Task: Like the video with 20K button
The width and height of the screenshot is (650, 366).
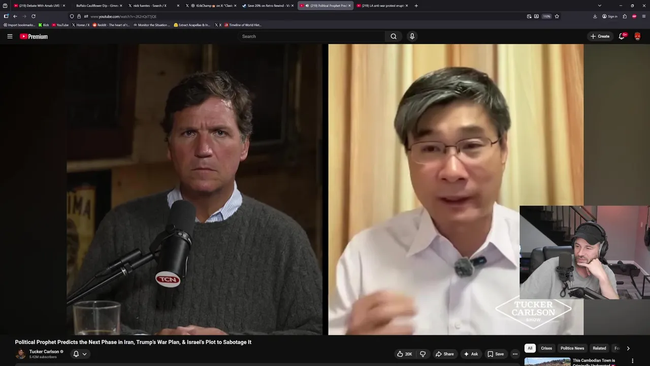Action: [x=405, y=354]
